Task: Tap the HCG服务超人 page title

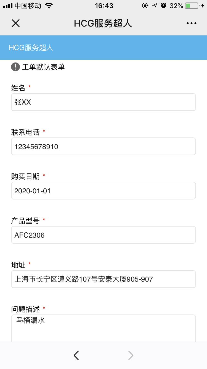Action: click(103, 24)
